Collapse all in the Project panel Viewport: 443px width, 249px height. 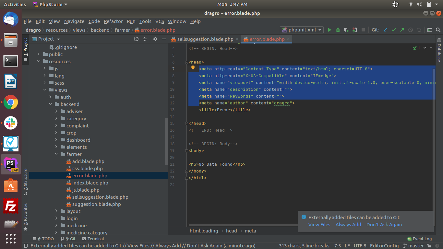[x=145, y=39]
